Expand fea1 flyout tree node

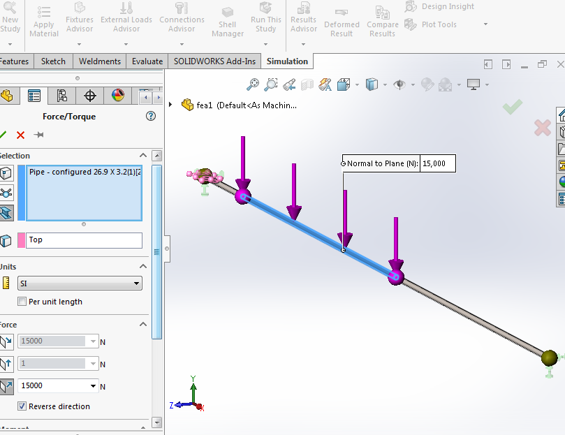[170, 105]
